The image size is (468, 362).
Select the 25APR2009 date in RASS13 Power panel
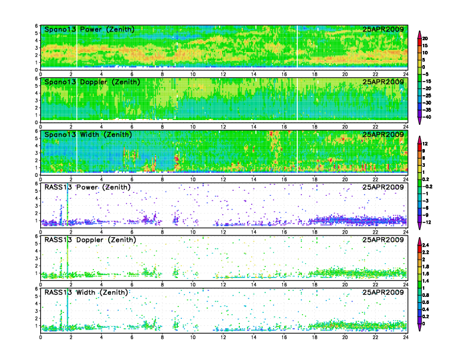point(383,187)
